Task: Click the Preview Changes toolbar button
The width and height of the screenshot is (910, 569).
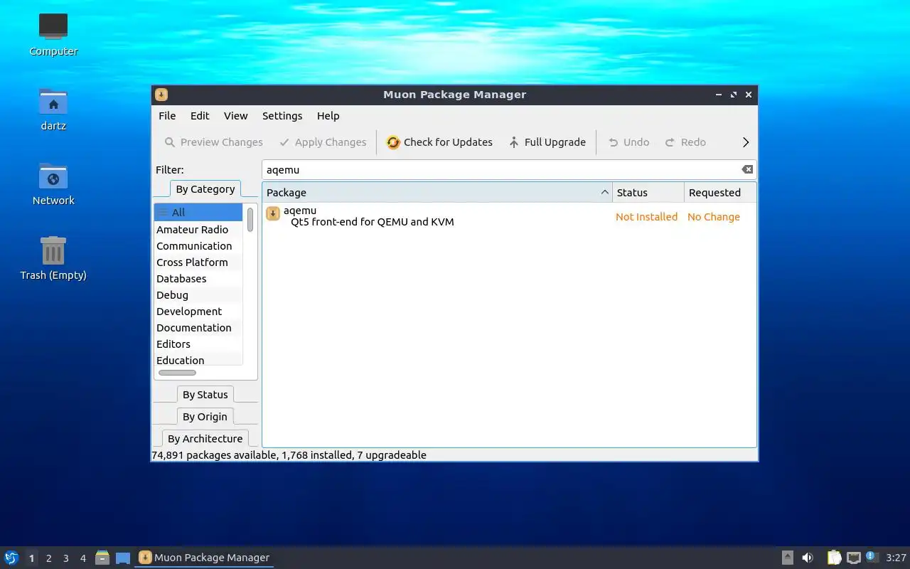Action: pyautogui.click(x=214, y=142)
